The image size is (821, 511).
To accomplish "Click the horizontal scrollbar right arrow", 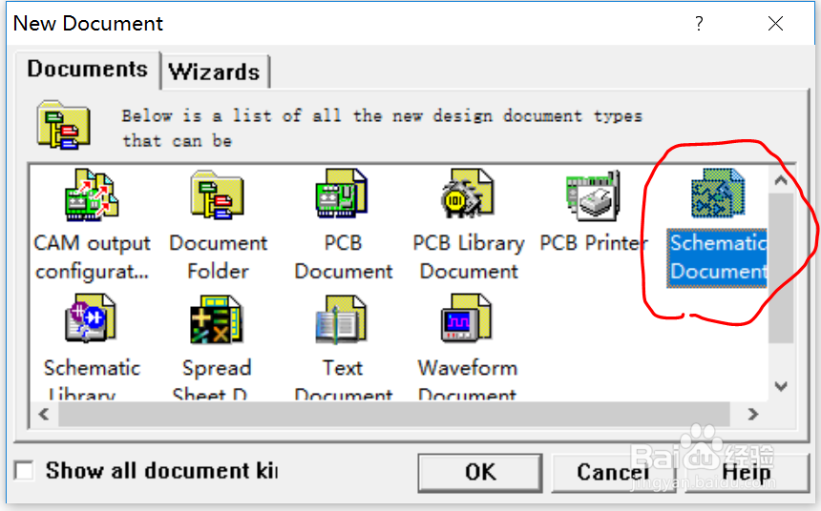I will pos(753,415).
